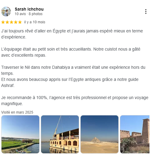Click the second gold rating star

(x=7, y=22)
